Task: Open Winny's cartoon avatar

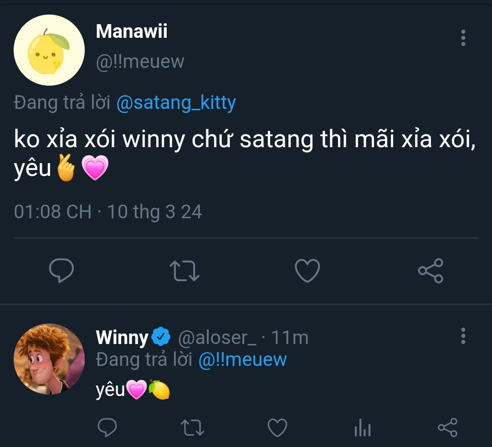Action: [x=49, y=359]
